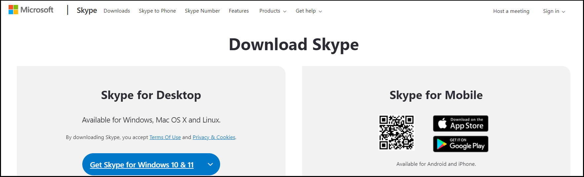
Task: Click the Skype mobile QR code
Action: (x=396, y=132)
